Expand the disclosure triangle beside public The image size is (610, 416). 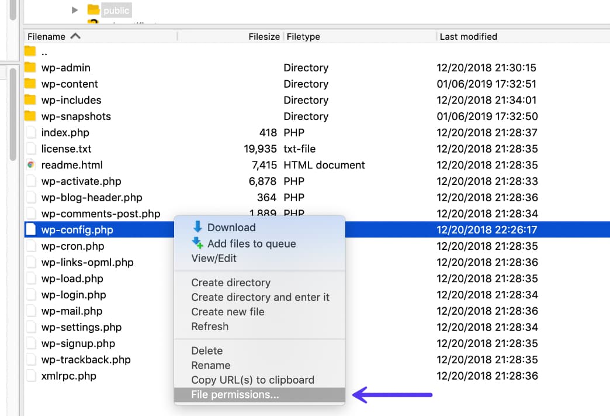click(74, 9)
